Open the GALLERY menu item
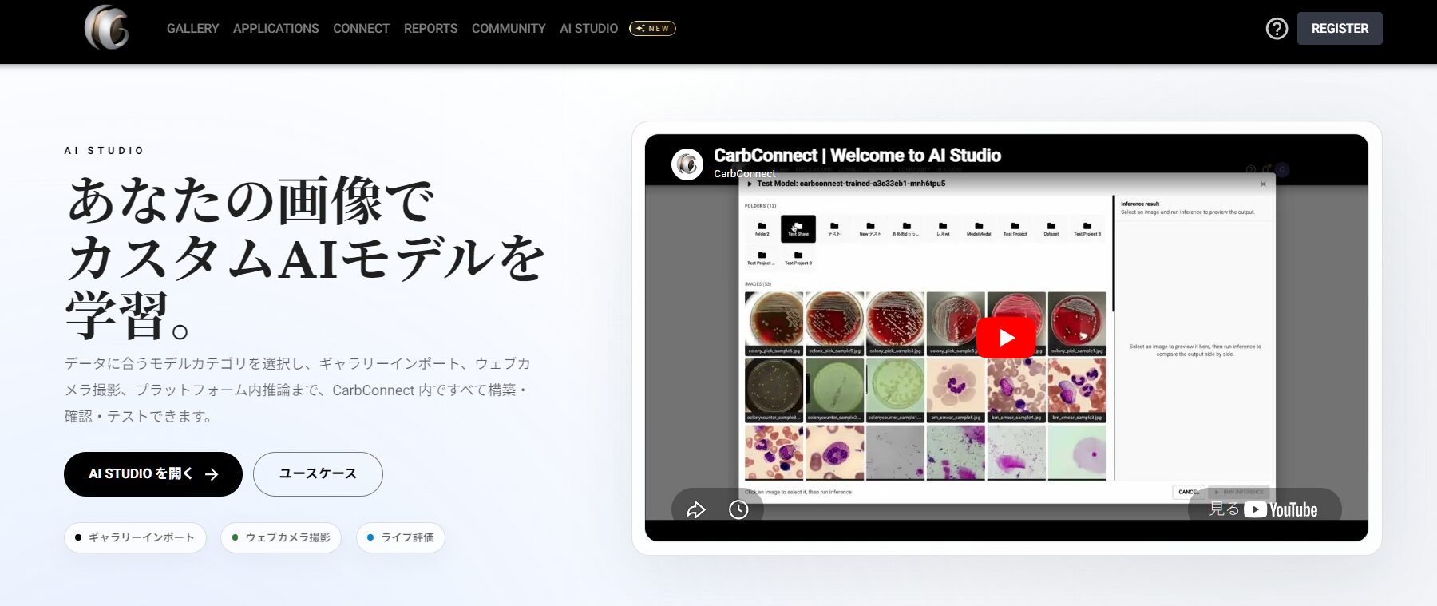This screenshot has width=1437, height=606. [x=192, y=29]
